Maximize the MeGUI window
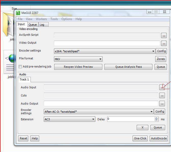Screen dimensions: 171x152 [x=156, y=12]
